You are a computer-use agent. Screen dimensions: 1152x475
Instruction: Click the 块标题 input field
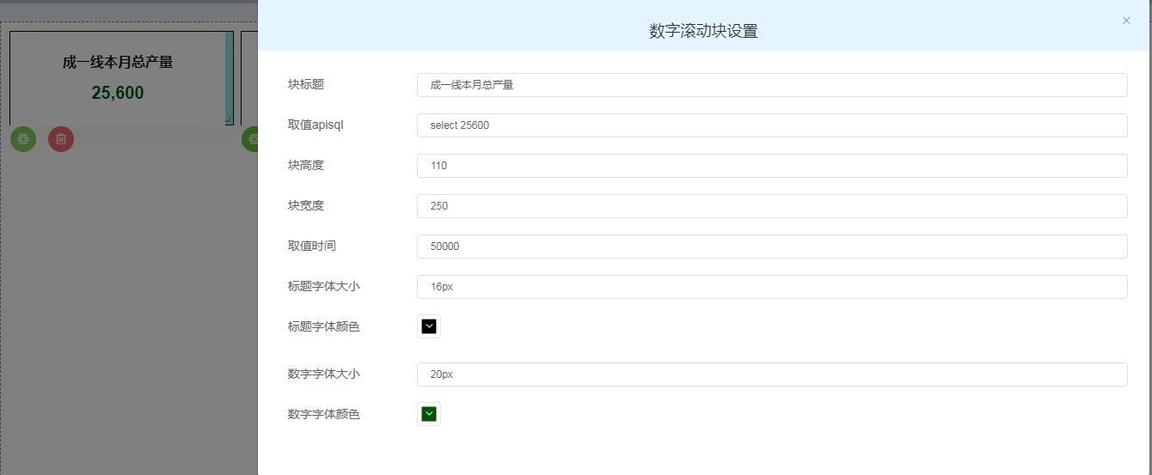click(771, 85)
